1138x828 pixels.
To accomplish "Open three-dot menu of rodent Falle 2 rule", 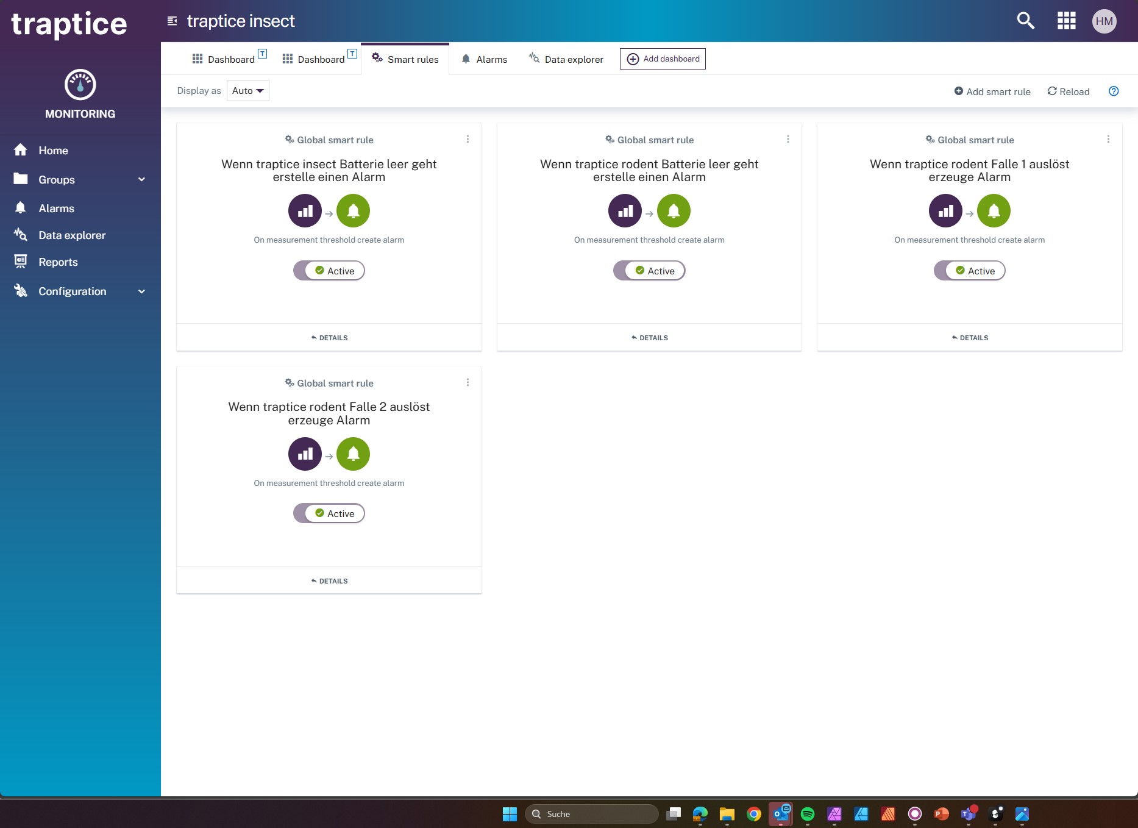I will point(468,383).
